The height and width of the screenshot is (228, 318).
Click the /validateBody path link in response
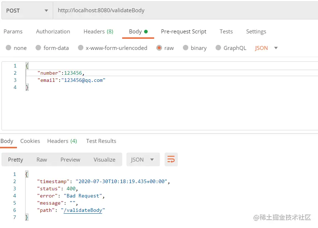[83, 210]
